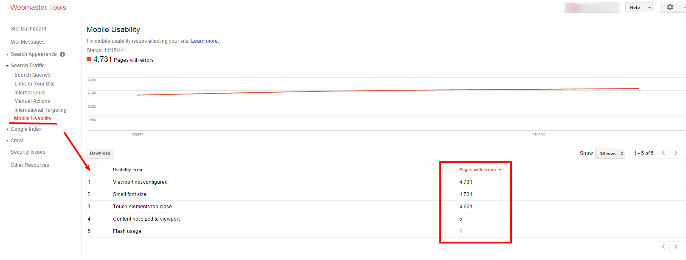This screenshot has width=686, height=260.
Task: Click 4,731 count in Small font size row
Action: click(x=466, y=194)
